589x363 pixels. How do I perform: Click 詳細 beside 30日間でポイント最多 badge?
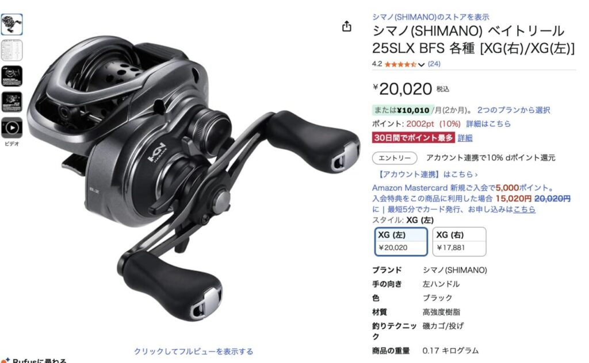465,138
